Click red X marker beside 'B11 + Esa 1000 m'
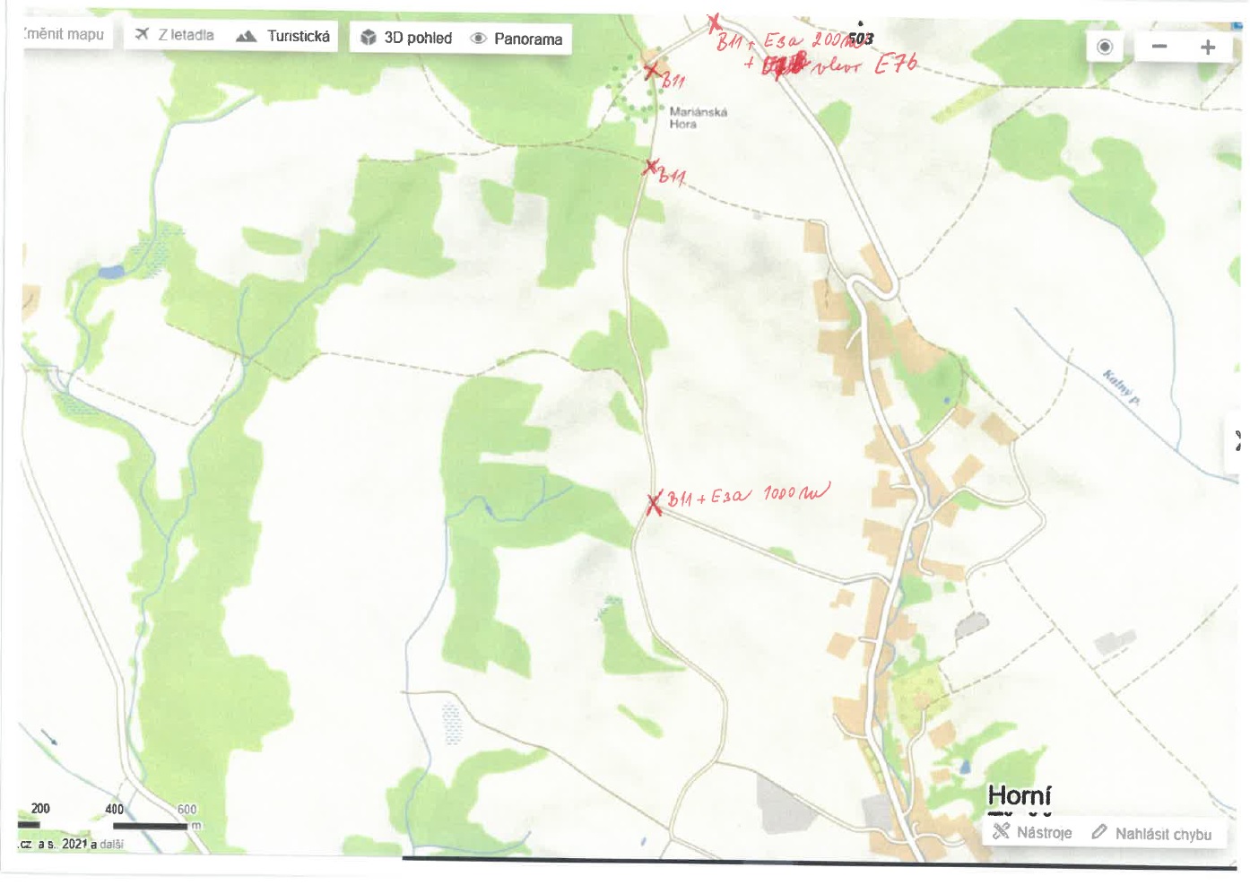Viewport: 1250px width, 885px height. pyautogui.click(x=655, y=504)
